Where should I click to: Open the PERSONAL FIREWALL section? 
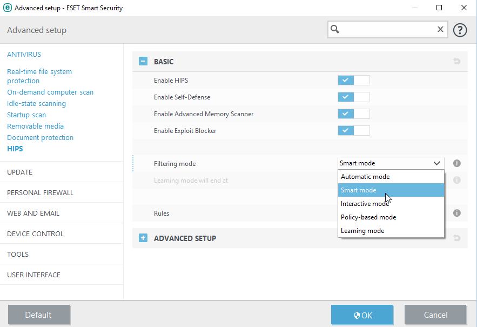coord(40,192)
